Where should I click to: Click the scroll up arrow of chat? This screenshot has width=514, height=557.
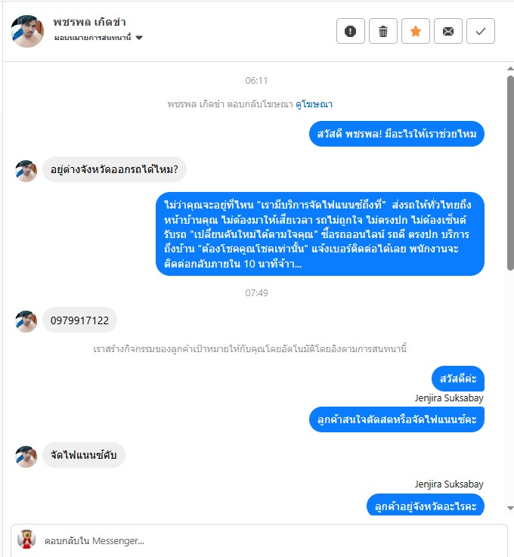(510, 69)
